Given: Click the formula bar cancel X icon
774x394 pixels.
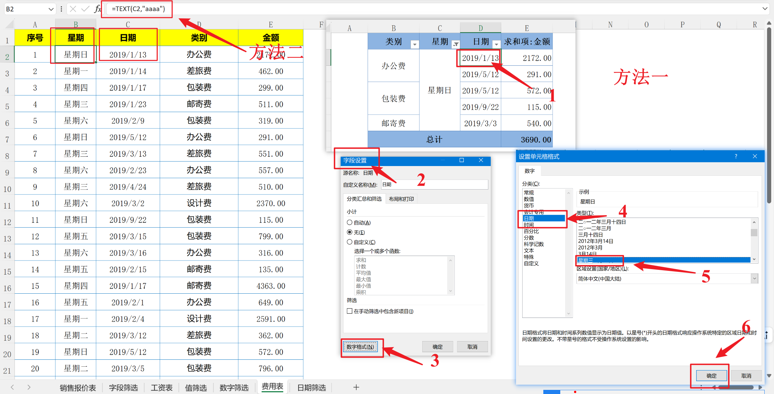Looking at the screenshot, I should pyautogui.click(x=73, y=9).
